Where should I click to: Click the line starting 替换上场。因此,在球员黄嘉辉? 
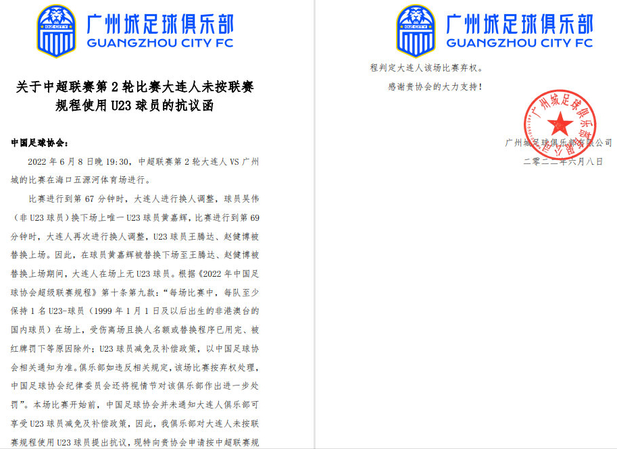135,255
